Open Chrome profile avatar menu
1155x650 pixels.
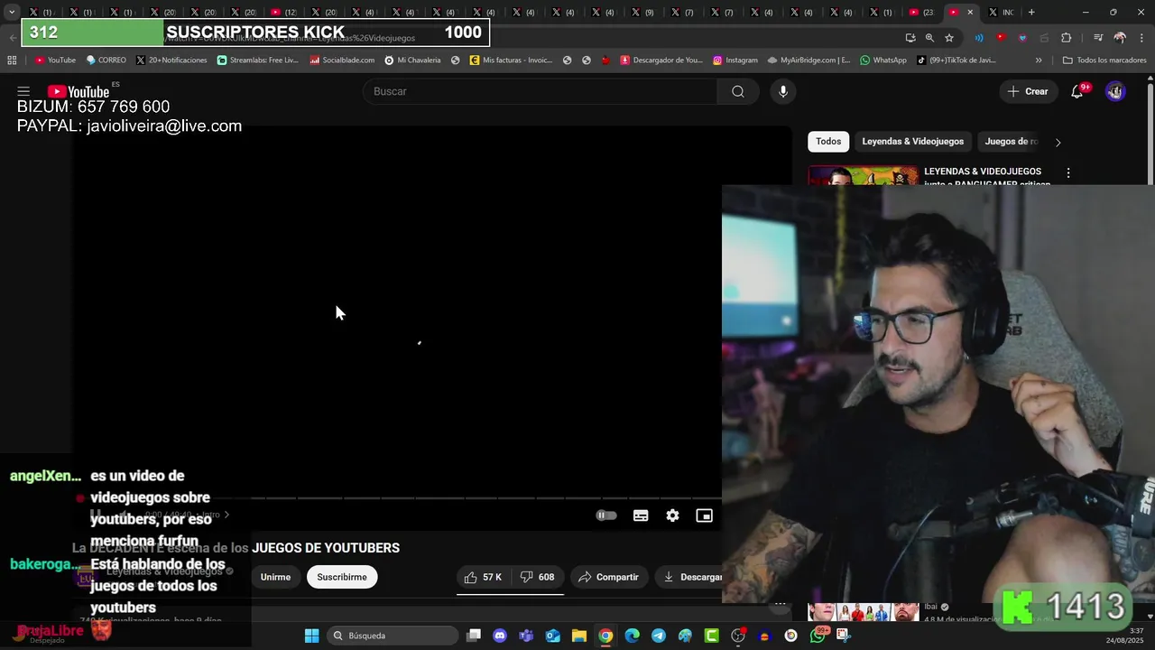1120,38
